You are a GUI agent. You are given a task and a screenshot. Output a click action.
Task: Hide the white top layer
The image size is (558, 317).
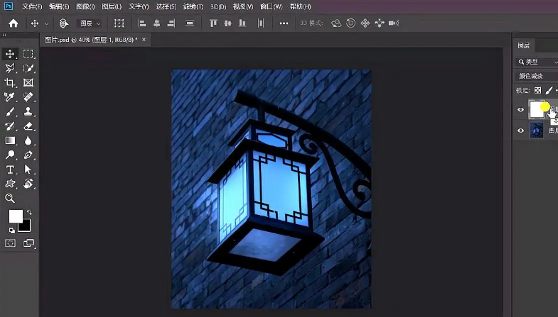(x=521, y=110)
